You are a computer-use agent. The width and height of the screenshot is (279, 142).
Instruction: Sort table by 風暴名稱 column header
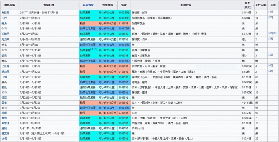click(x=9, y=5)
